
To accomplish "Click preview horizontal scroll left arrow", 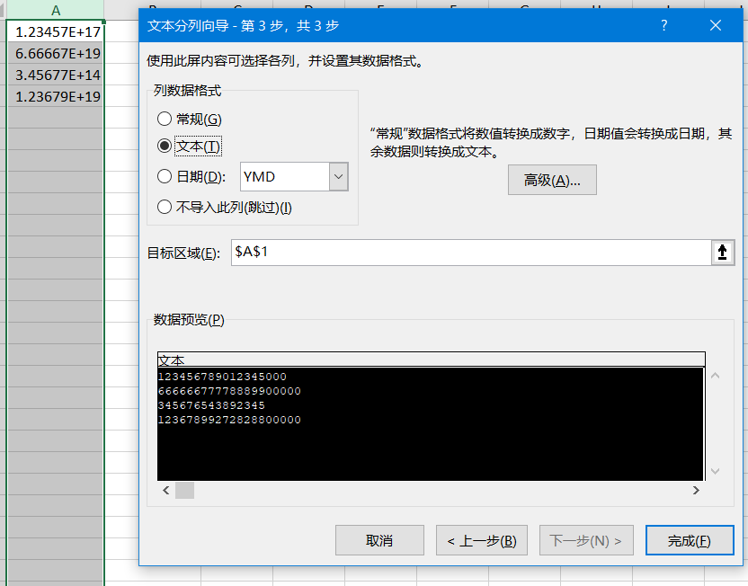I will (166, 490).
